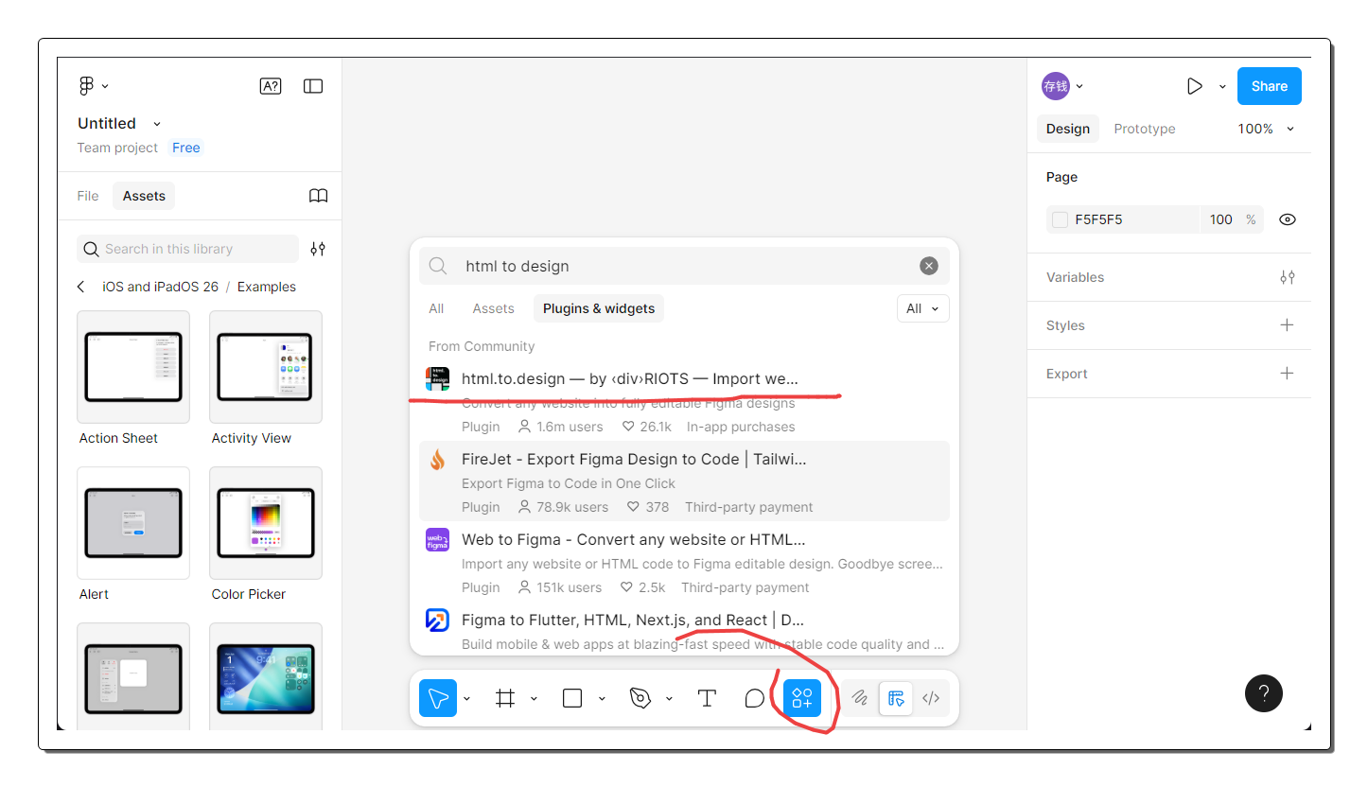
Task: Switch to the Design tab
Action: click(1068, 129)
